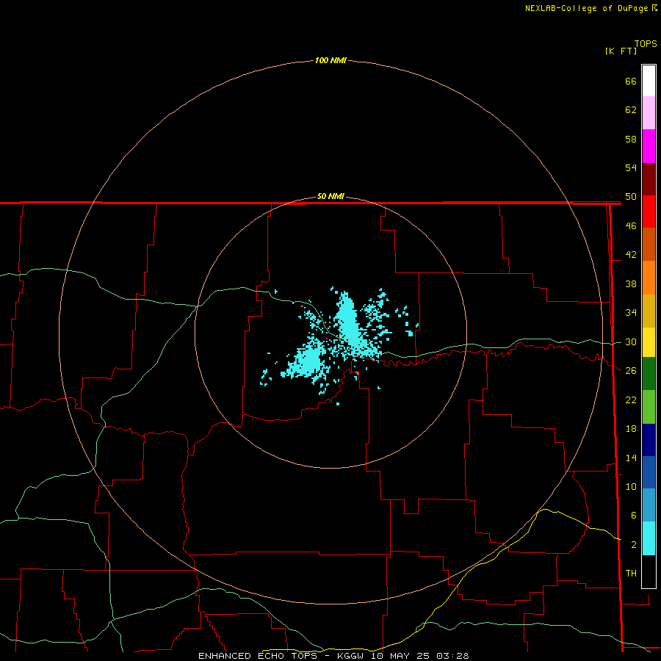This screenshot has height=661, width=661.
Task: Click the magenta legend swatch
Action: 649,146
